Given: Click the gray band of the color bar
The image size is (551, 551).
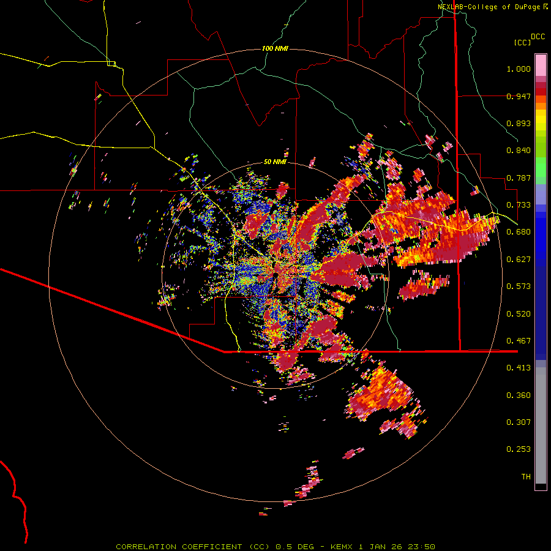Looking at the screenshot, I should [541, 425].
